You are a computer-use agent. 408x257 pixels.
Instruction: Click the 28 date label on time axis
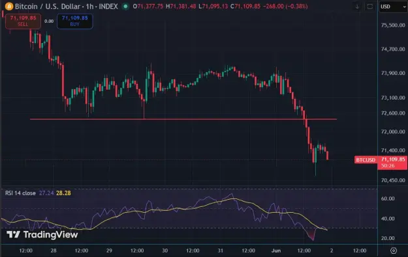pyautogui.click(x=54, y=250)
